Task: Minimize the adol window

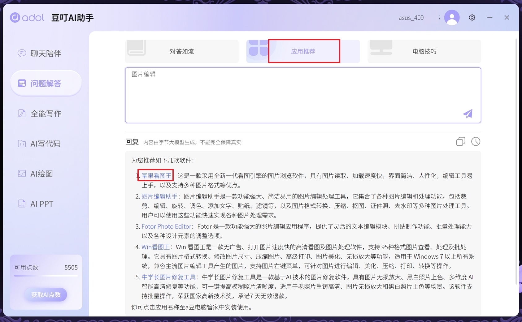Action: point(489,18)
